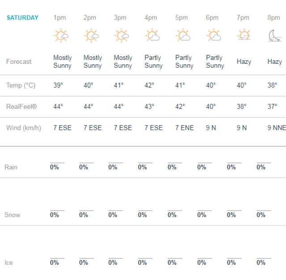Click the 42° temperature at 4pm
Viewport: 286px width, 280px height.
pyautogui.click(x=149, y=85)
